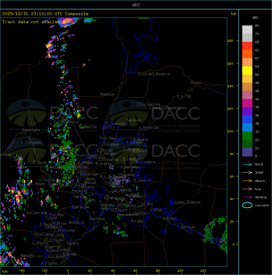Select the magenta eb+bip arrow symbol
The image size is (272, 275).
(x=247, y=197)
